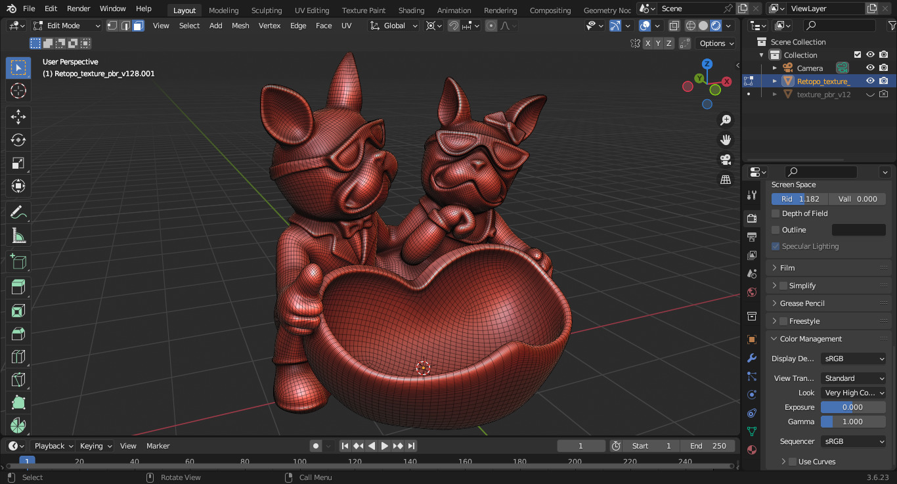Choose the Inset Faces tool
Screen dimensions: 897x484
click(18, 311)
